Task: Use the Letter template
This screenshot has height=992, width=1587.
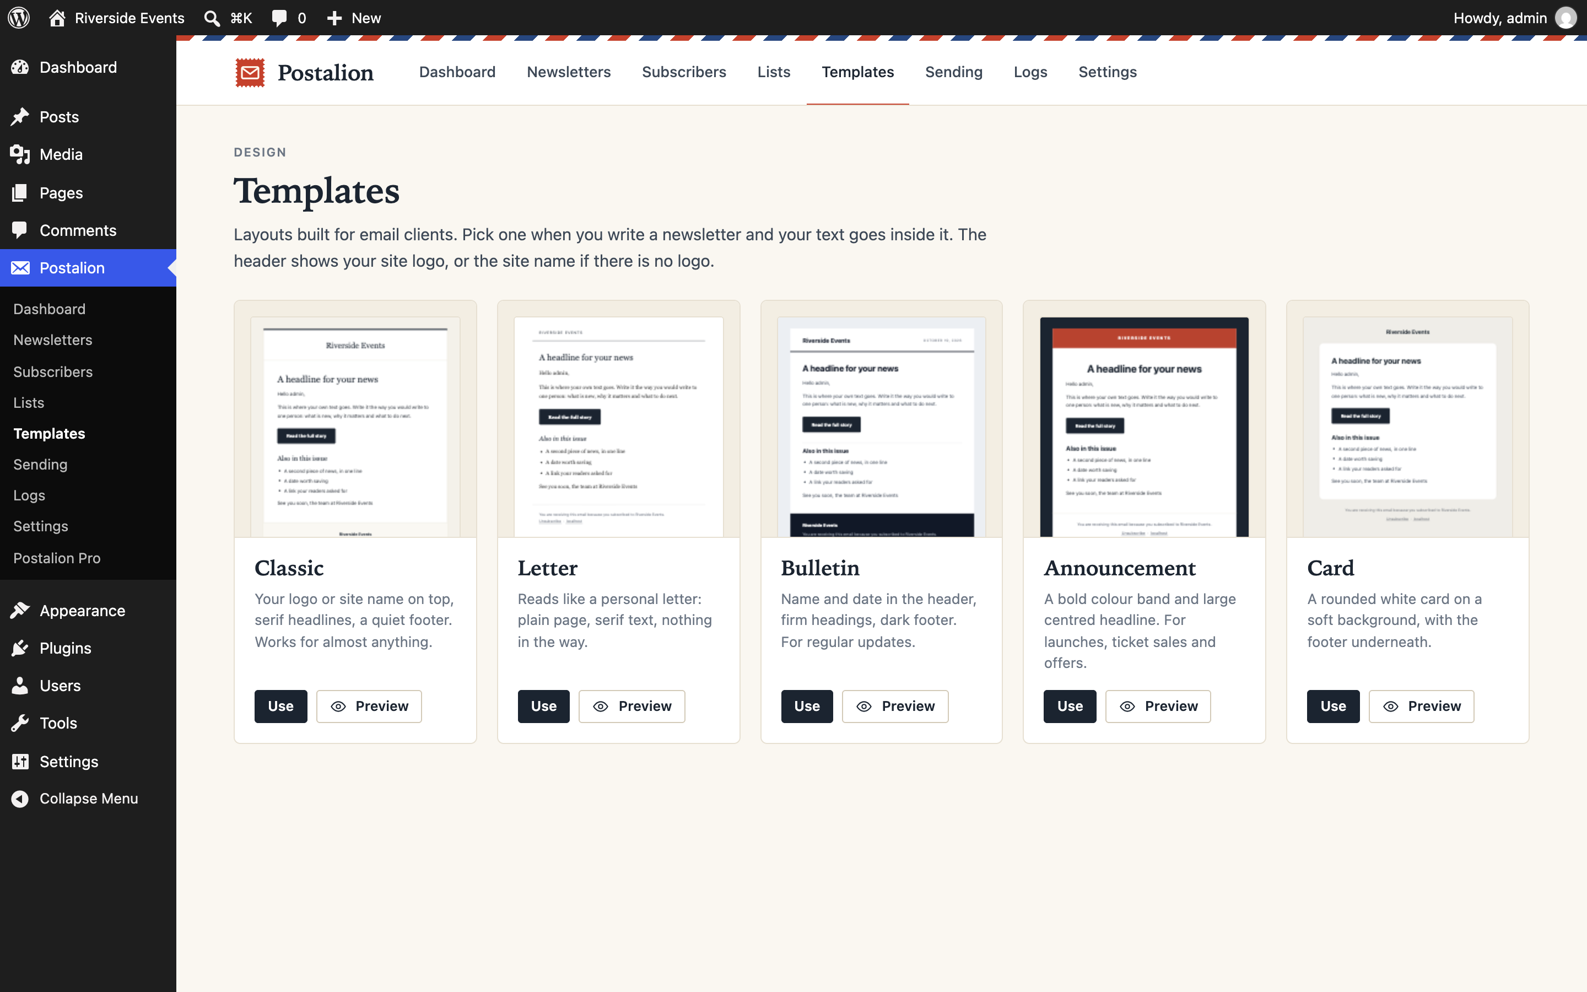Action: point(544,706)
